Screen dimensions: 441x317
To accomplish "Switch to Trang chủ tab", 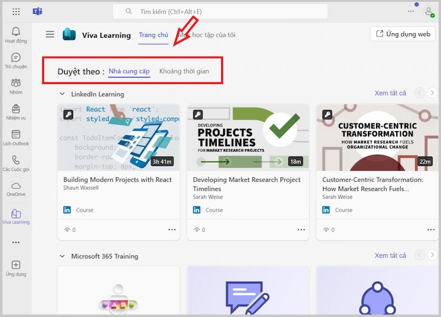I will (x=154, y=35).
